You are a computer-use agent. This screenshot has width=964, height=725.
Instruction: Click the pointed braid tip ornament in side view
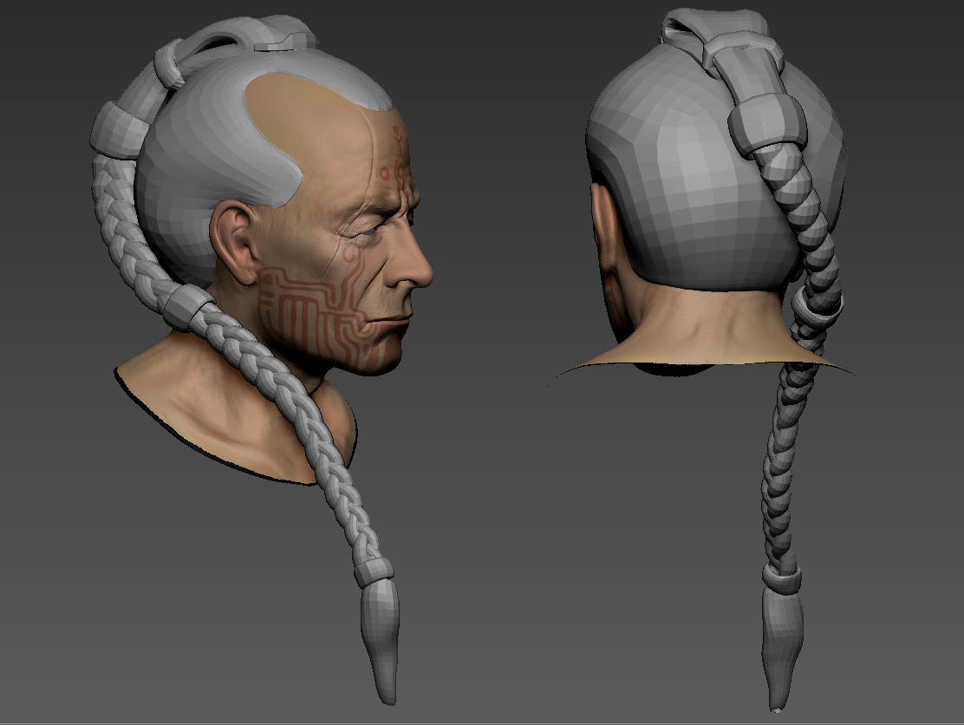(x=381, y=641)
